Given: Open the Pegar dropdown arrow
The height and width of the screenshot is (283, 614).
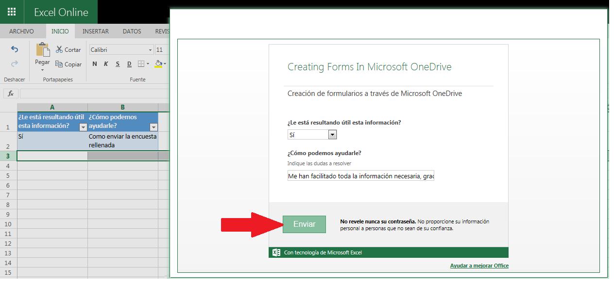Looking at the screenshot, I should [x=42, y=70].
